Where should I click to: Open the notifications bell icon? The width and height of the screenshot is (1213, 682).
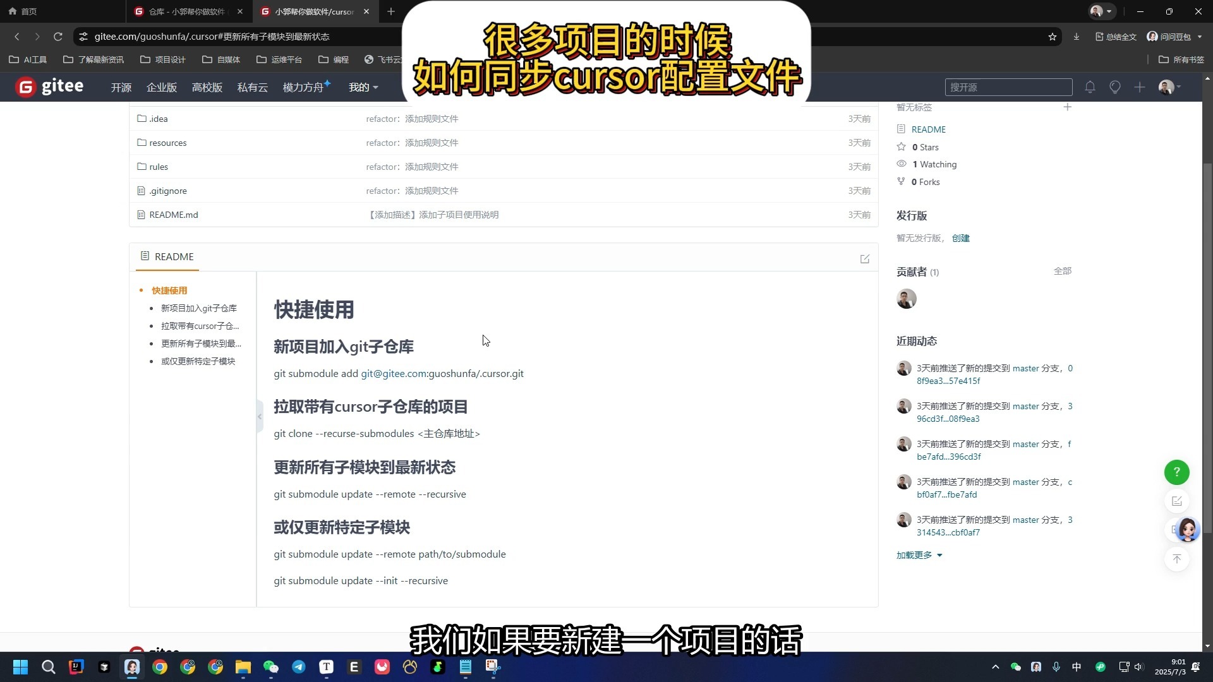pos(1090,87)
